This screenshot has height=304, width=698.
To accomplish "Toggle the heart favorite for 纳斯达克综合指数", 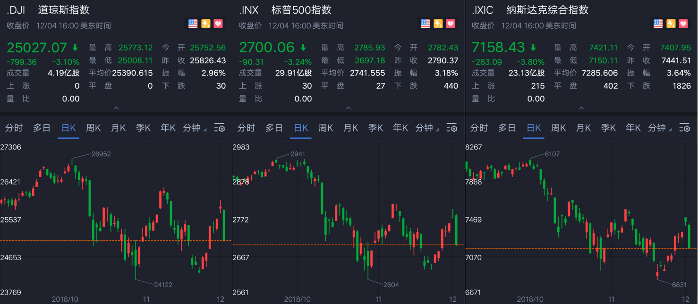I will tap(683, 24).
